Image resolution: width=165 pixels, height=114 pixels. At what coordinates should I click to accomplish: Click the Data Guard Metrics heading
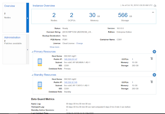coord(43,99)
